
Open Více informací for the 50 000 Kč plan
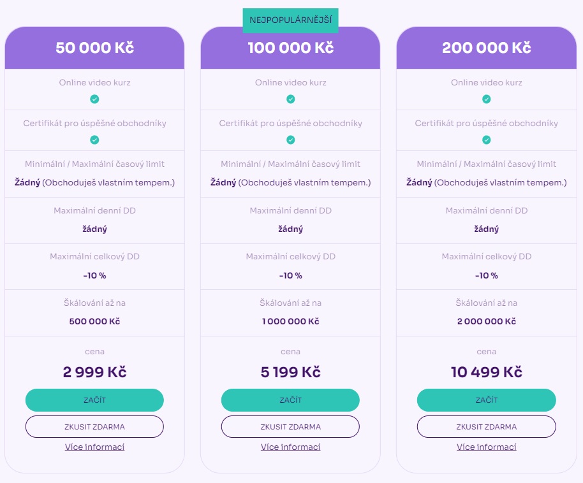pos(94,447)
